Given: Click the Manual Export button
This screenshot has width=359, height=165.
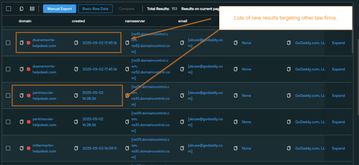Looking at the screenshot, I should point(60,9).
